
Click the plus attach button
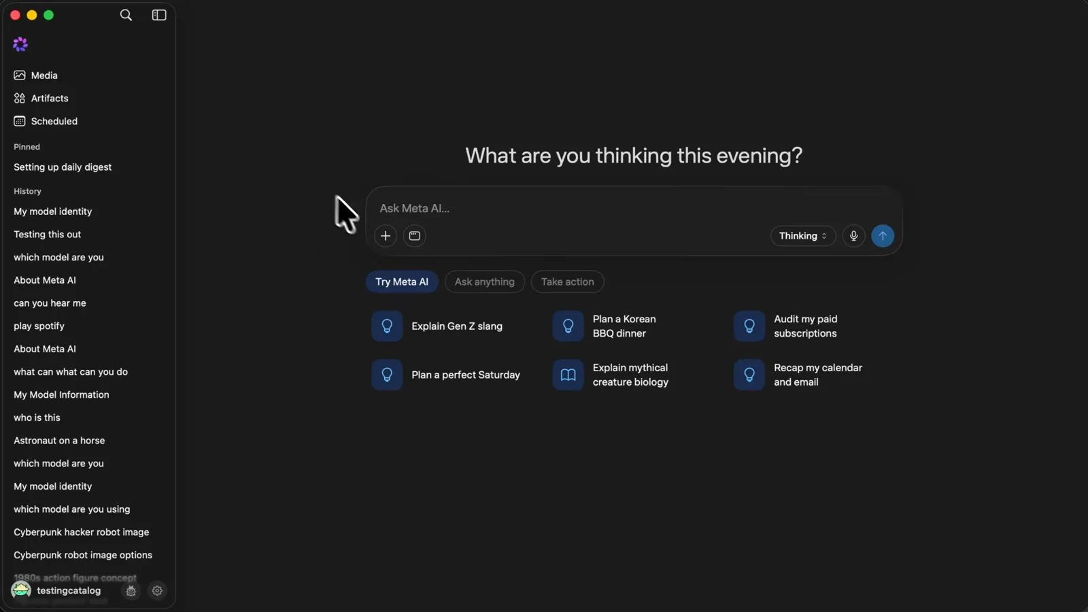pos(386,236)
